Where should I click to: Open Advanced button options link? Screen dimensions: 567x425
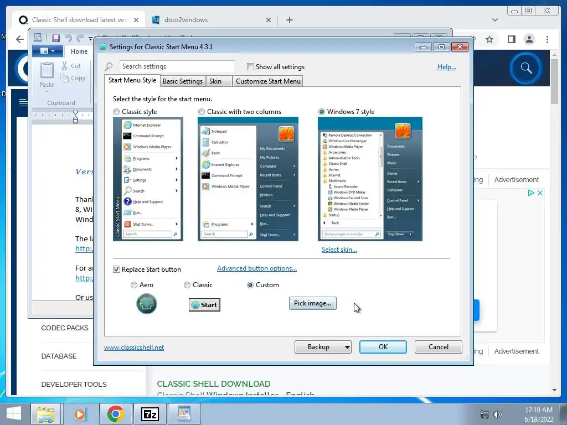click(257, 268)
